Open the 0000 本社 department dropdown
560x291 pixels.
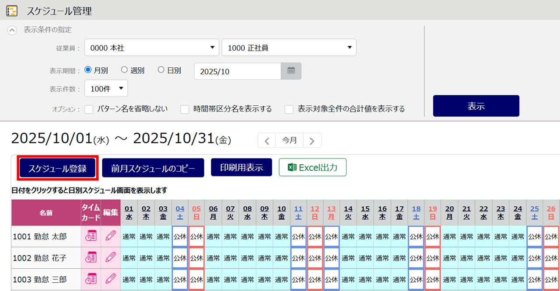[151, 48]
